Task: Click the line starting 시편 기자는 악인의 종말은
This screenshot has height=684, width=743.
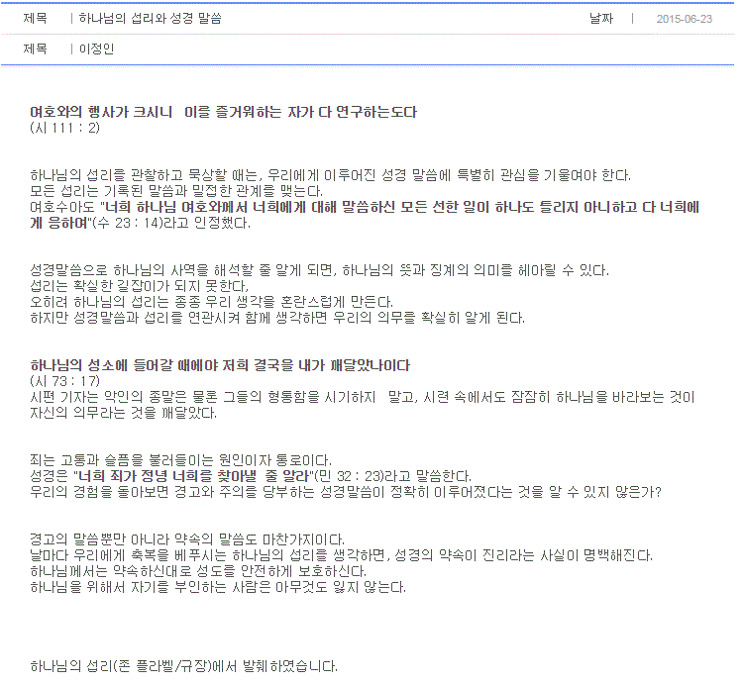Action: [363, 397]
